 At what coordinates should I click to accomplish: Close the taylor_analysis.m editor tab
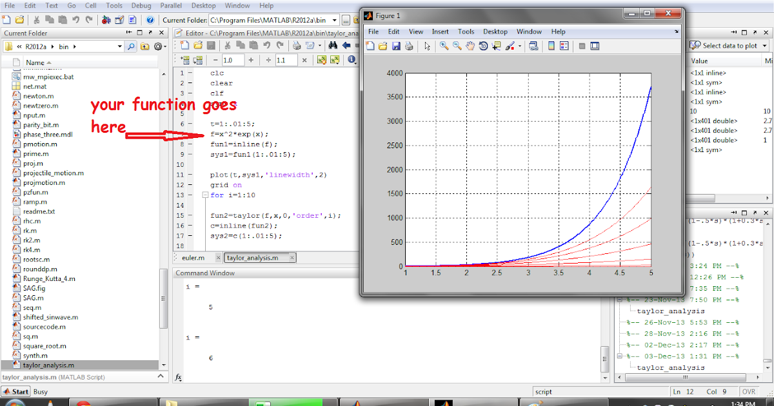pos(292,257)
